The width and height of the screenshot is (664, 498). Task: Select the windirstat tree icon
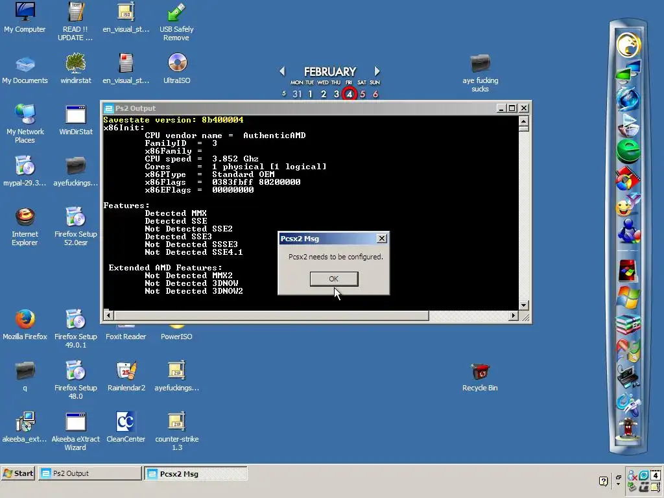pos(75,69)
